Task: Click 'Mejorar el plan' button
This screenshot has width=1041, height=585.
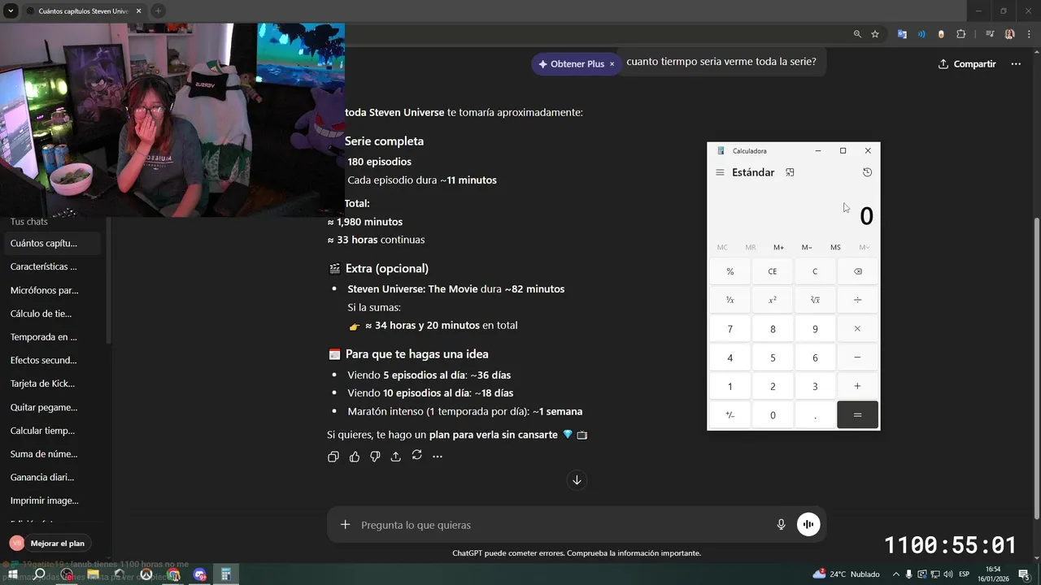Action: tap(57, 544)
